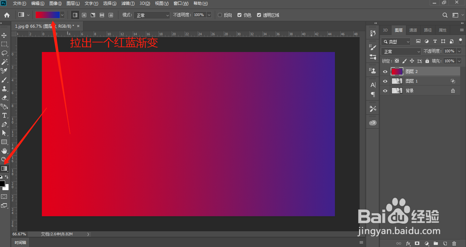This screenshot has width=466, height=247.
Task: Uncheck the 仿色 dither checkbox
Action: coord(239,15)
